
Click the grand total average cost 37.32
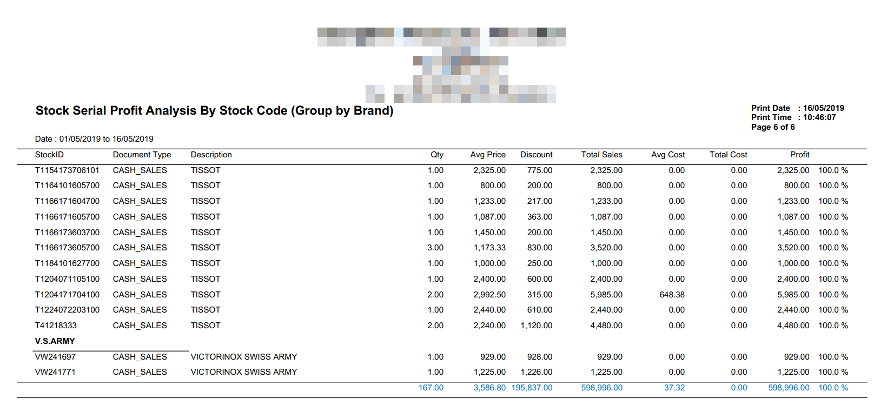pyautogui.click(x=674, y=388)
